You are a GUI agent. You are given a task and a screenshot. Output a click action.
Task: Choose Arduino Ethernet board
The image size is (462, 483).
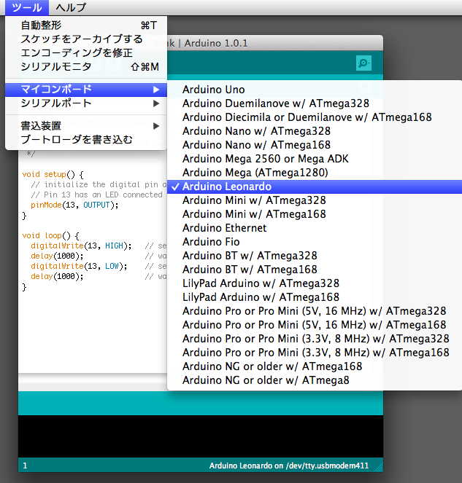tap(315, 228)
